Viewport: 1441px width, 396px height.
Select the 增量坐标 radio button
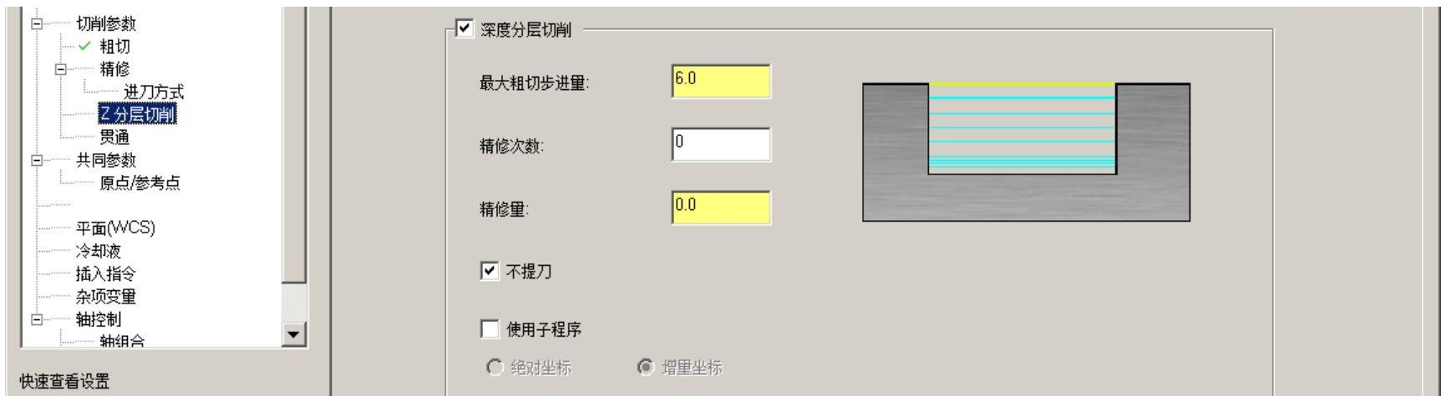645,368
